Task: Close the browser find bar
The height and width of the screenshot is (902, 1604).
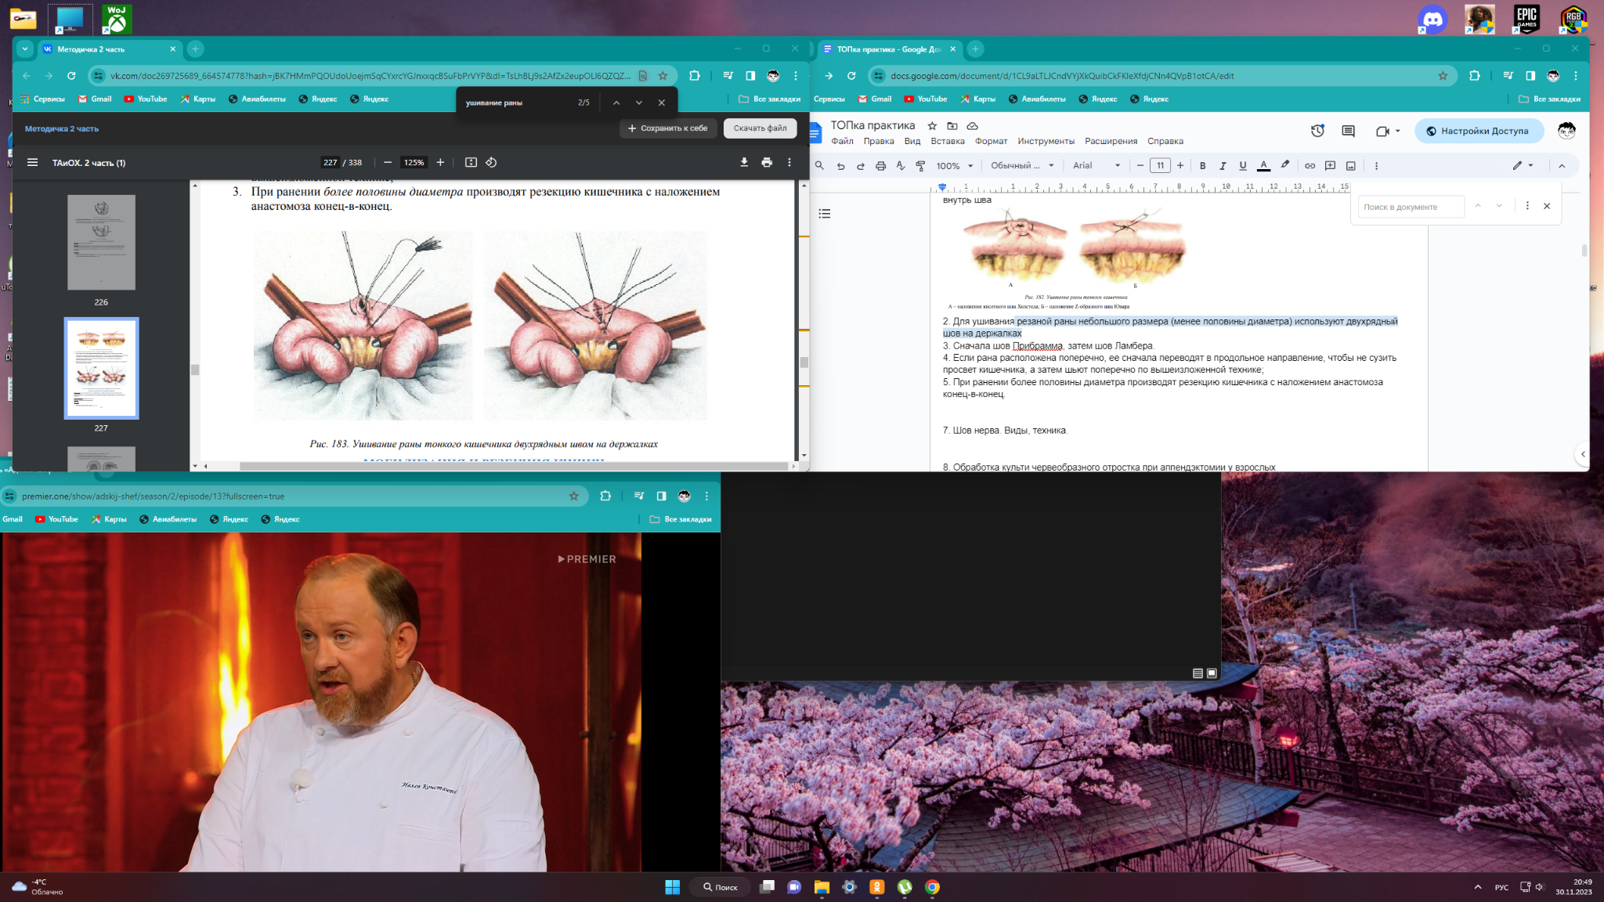Action: pos(662,103)
